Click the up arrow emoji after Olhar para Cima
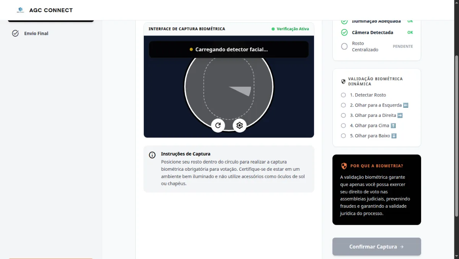This screenshot has height=259, width=459. point(393,125)
